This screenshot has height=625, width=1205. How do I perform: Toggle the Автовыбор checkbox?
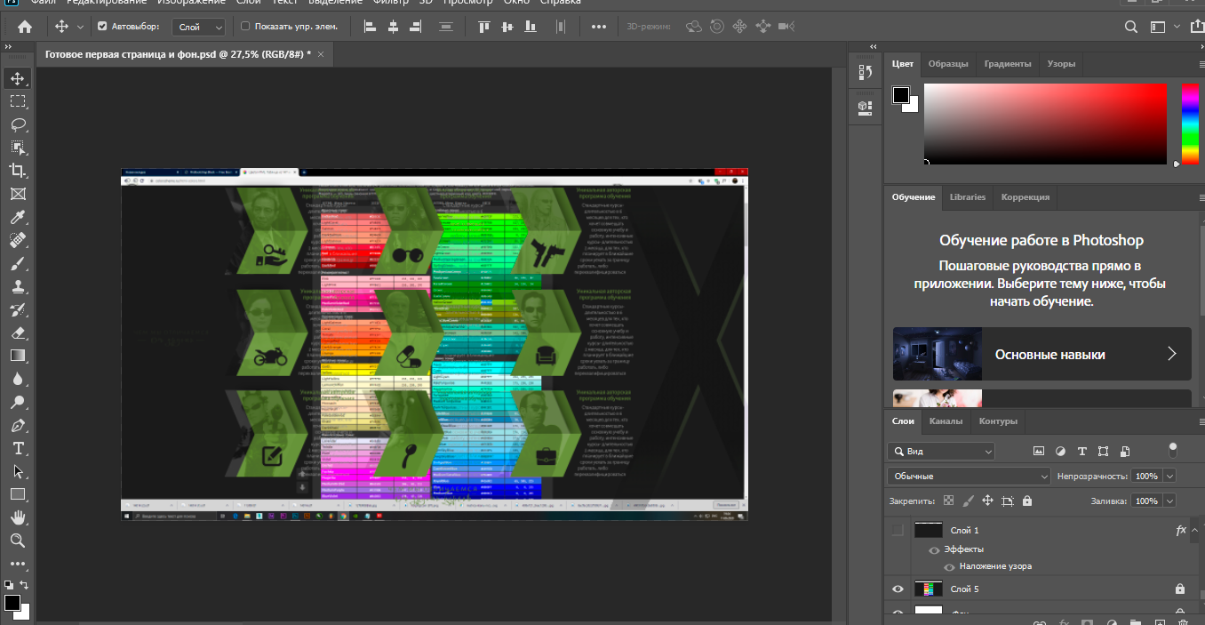[x=102, y=27]
